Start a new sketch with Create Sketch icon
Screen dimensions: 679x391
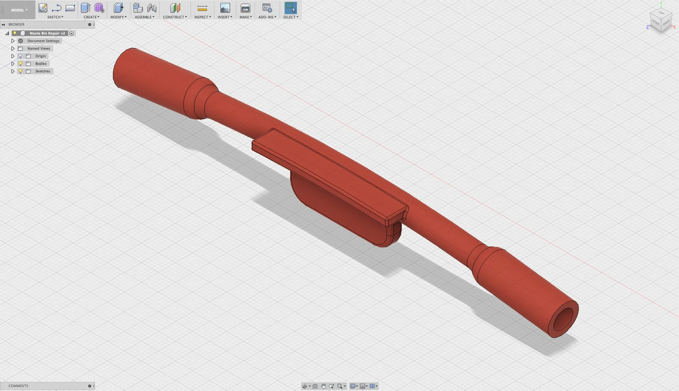43,8
